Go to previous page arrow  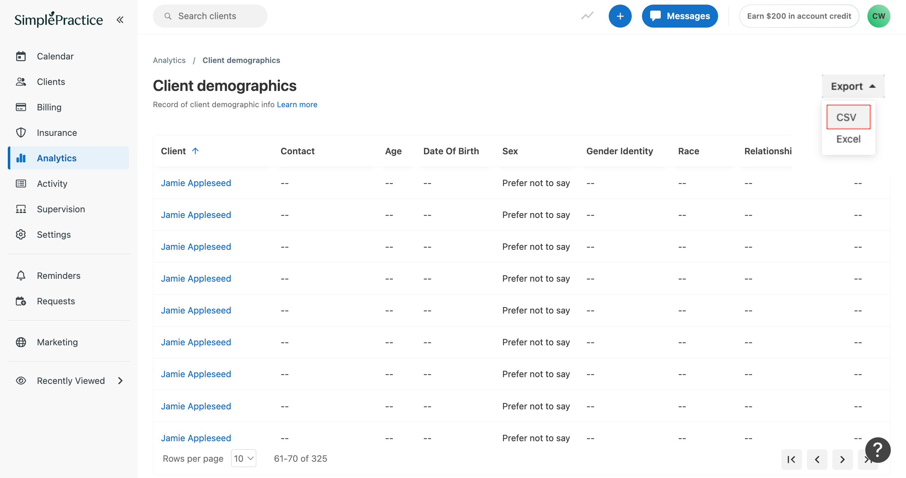click(817, 459)
